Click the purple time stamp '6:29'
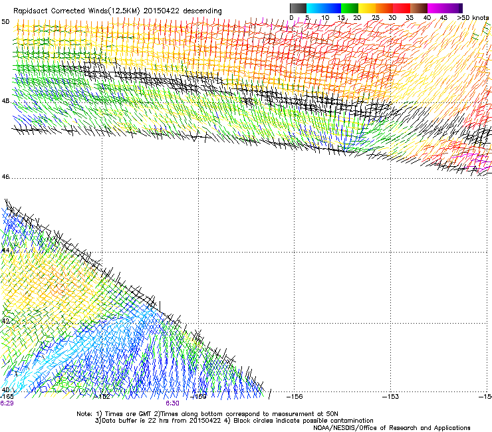This screenshot has width=492, height=432. click(7, 403)
